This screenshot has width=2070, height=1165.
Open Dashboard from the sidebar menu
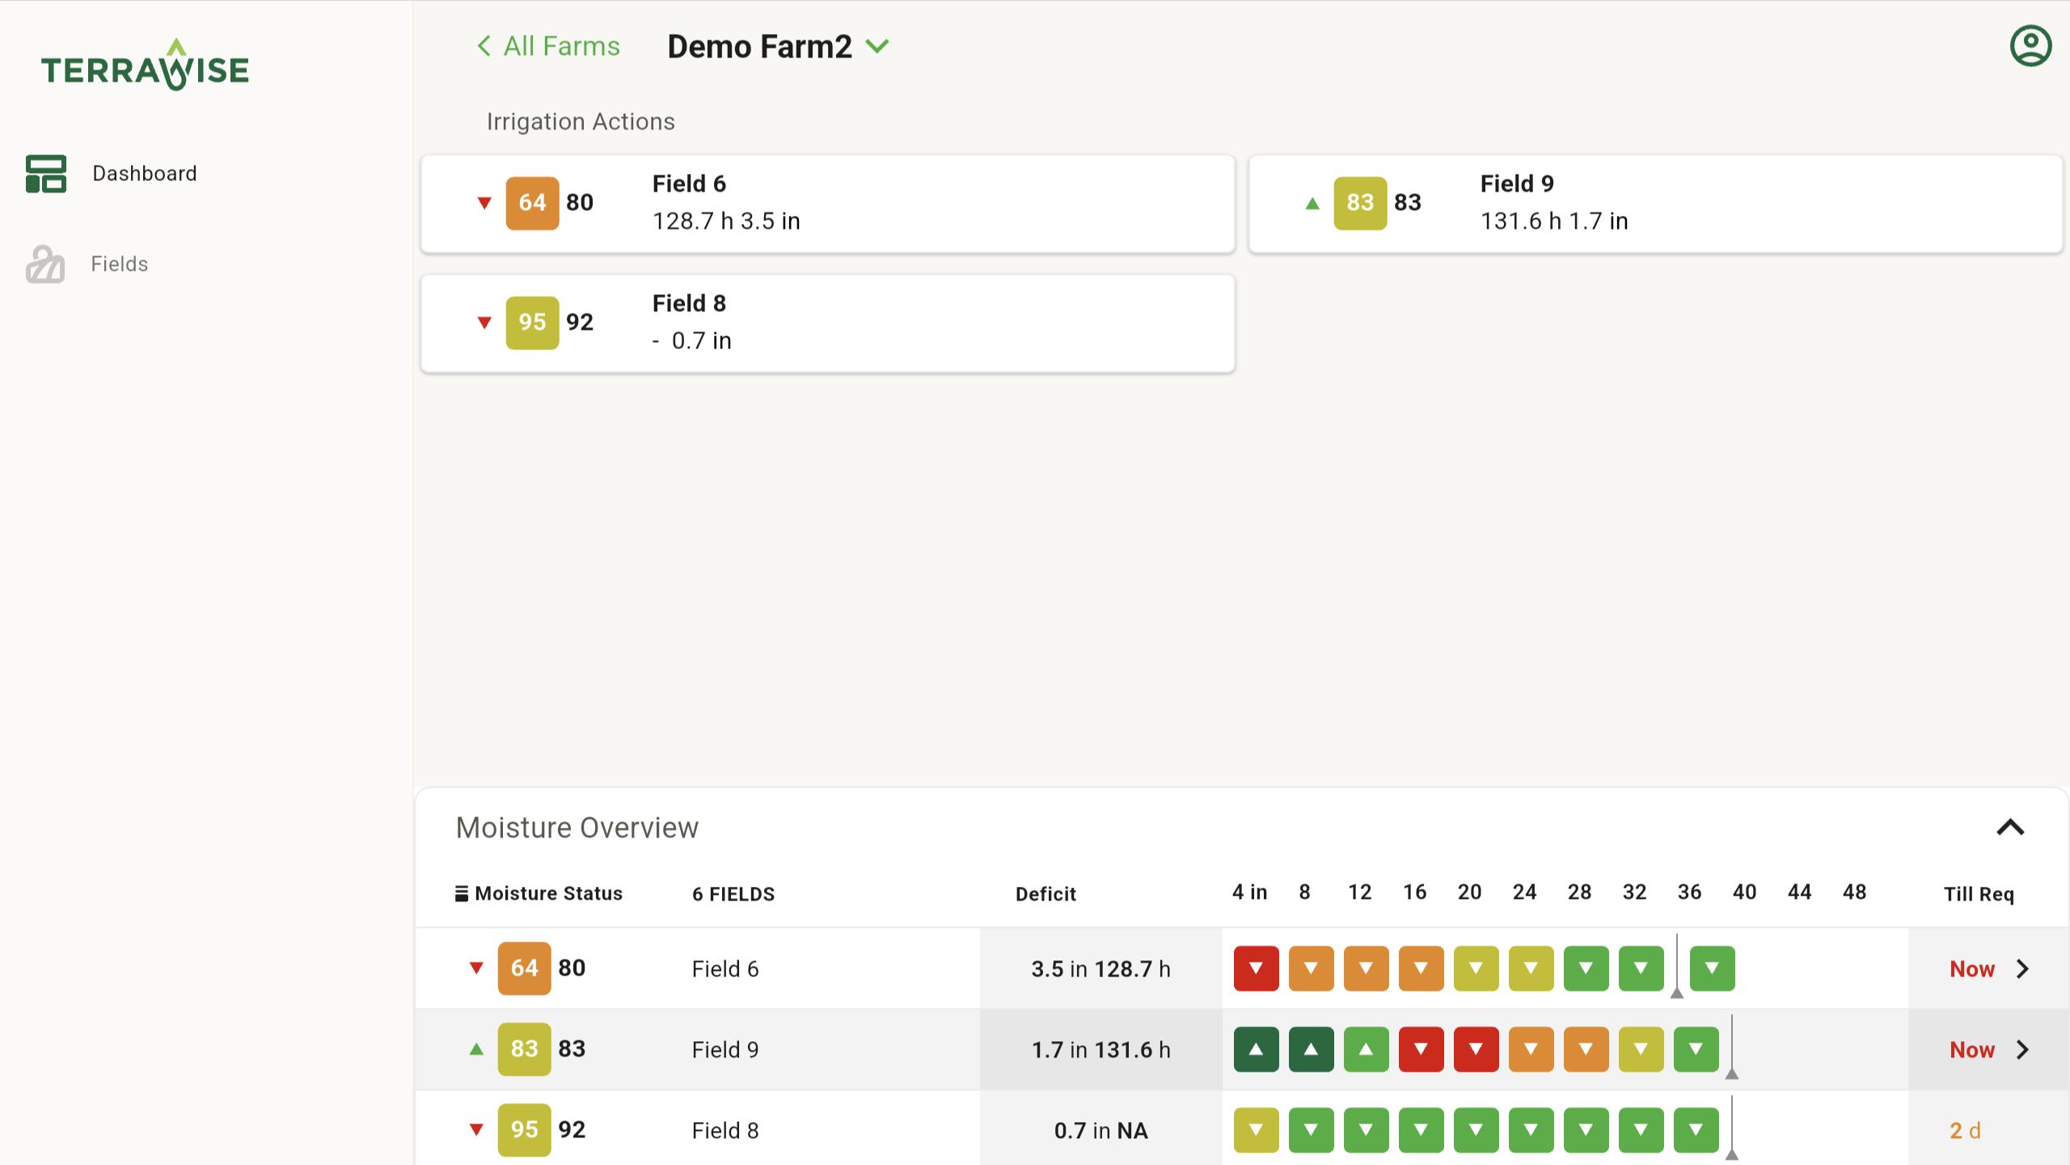tap(145, 174)
